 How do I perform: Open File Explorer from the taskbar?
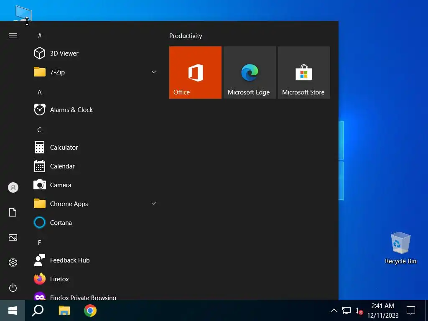(x=64, y=311)
